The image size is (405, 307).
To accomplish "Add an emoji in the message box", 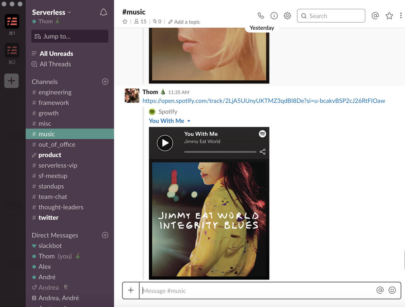I will coord(392,290).
